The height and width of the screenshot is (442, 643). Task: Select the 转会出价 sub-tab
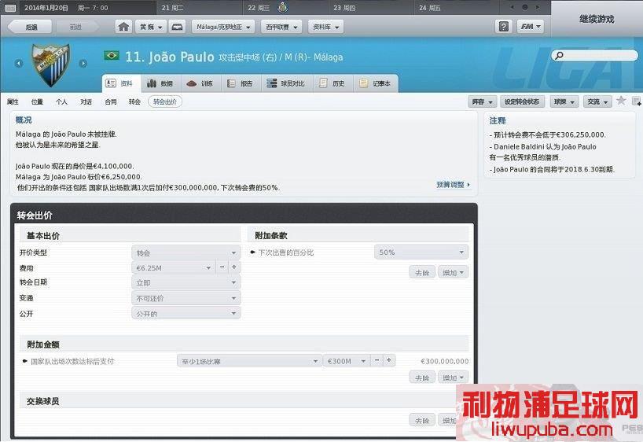[165, 101]
